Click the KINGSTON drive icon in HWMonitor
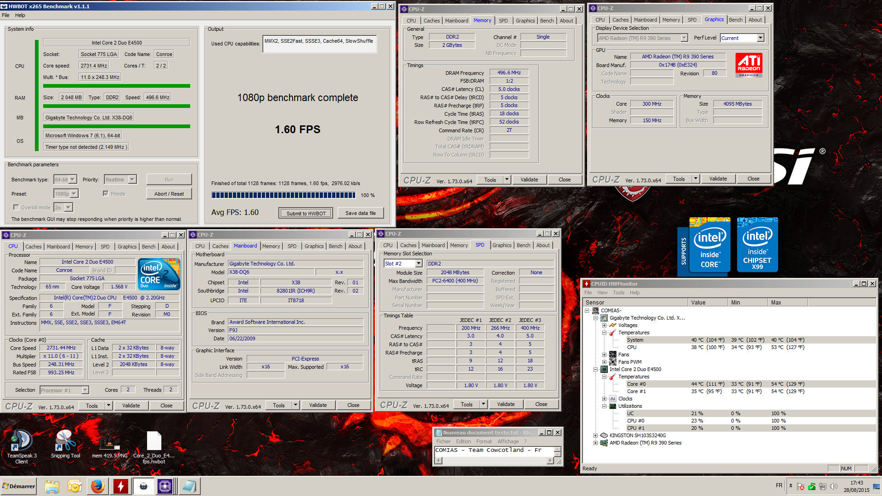The height and width of the screenshot is (496, 882). click(604, 435)
